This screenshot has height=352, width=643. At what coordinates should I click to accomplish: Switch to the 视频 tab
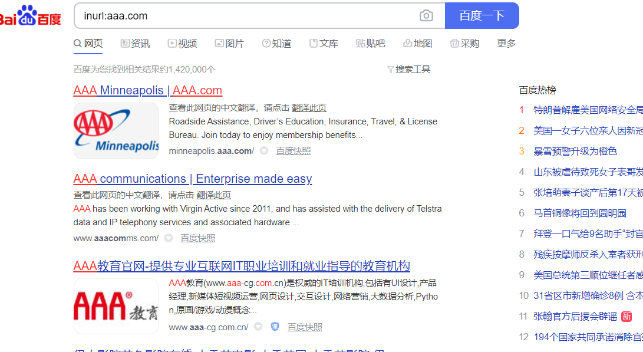click(183, 44)
